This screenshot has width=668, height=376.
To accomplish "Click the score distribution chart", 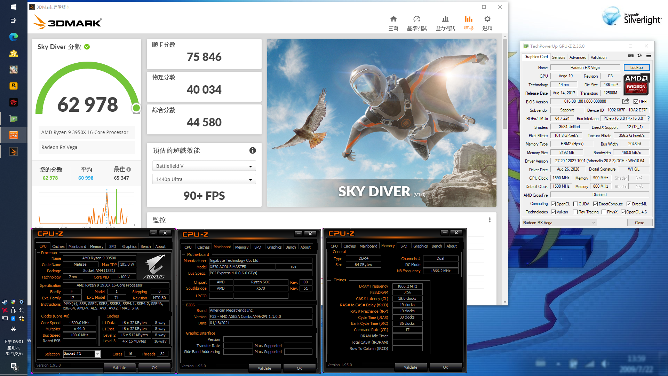I will [x=86, y=207].
